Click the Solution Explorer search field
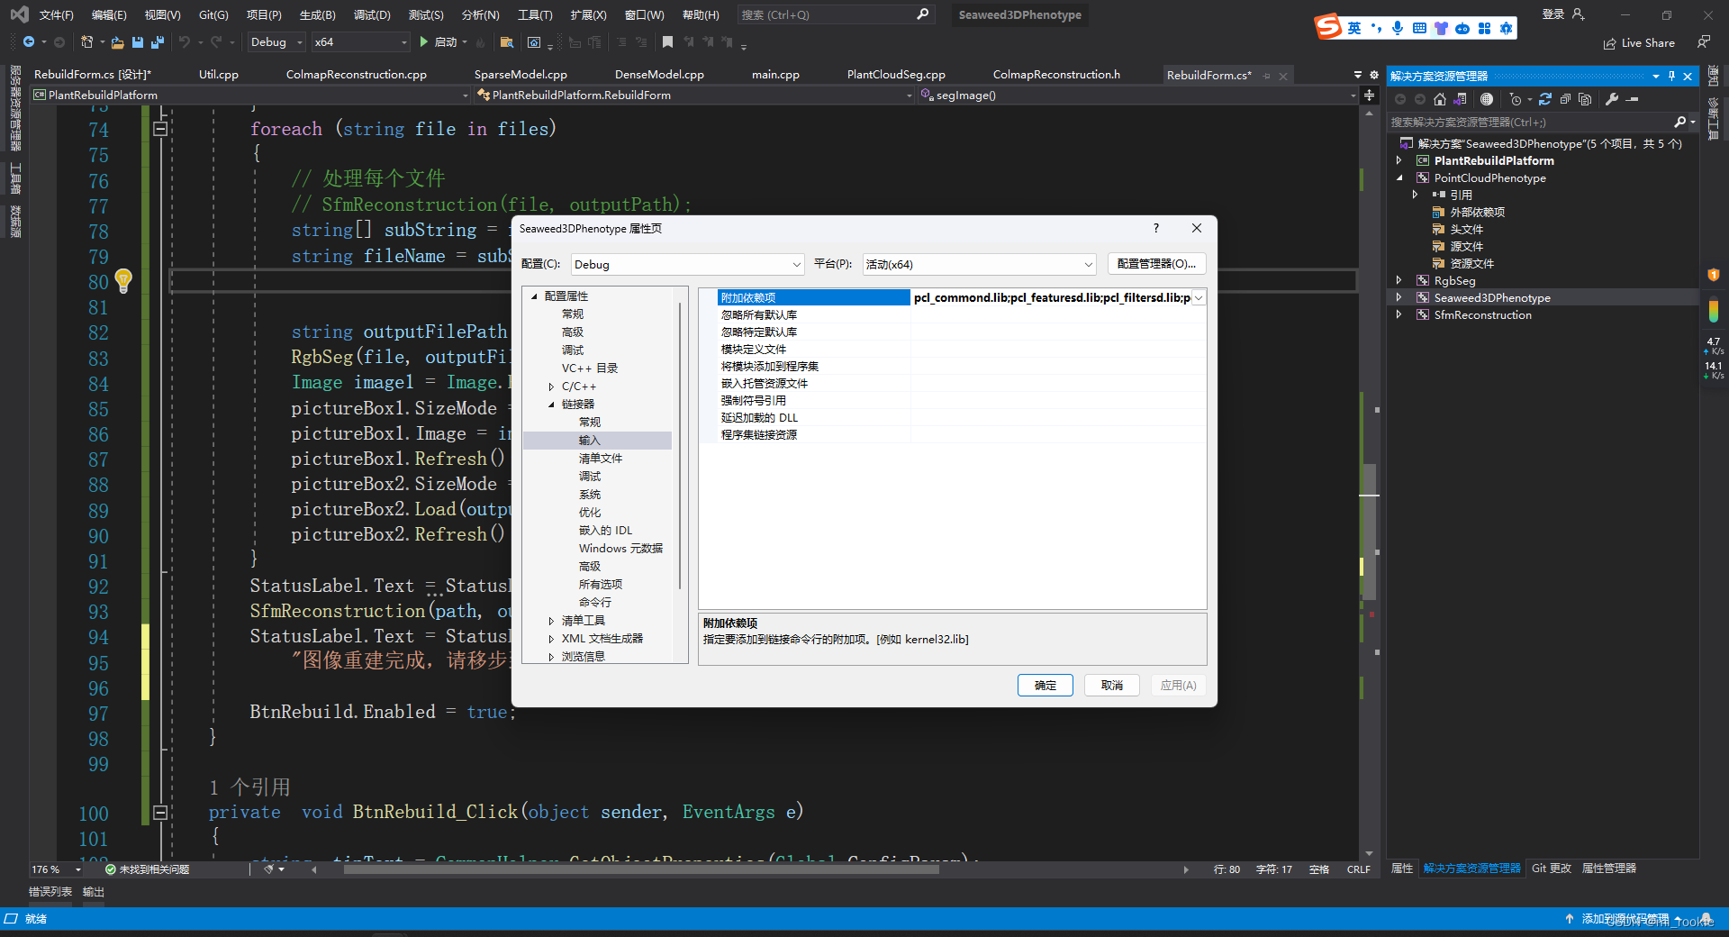1729x937 pixels. pyautogui.click(x=1531, y=122)
